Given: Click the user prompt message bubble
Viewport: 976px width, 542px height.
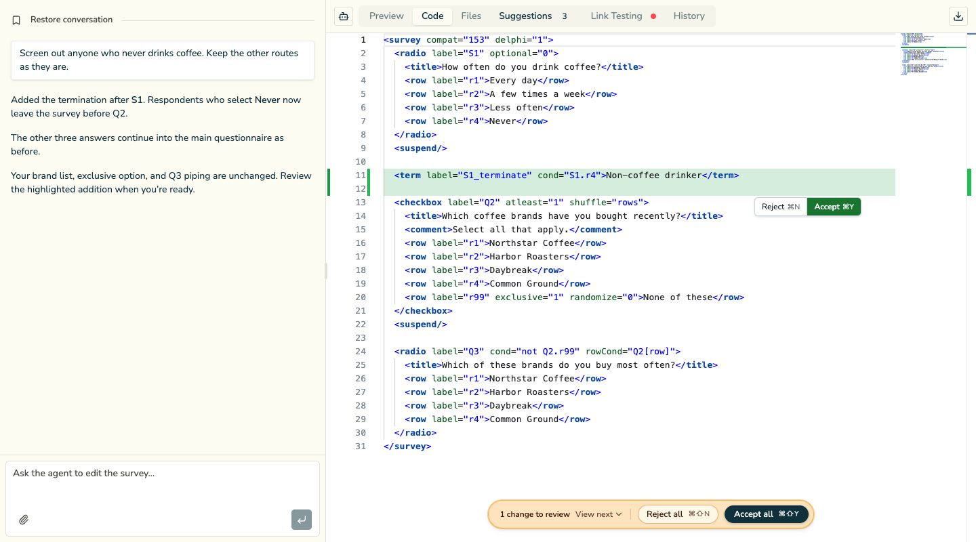Looking at the screenshot, I should pyautogui.click(x=163, y=60).
